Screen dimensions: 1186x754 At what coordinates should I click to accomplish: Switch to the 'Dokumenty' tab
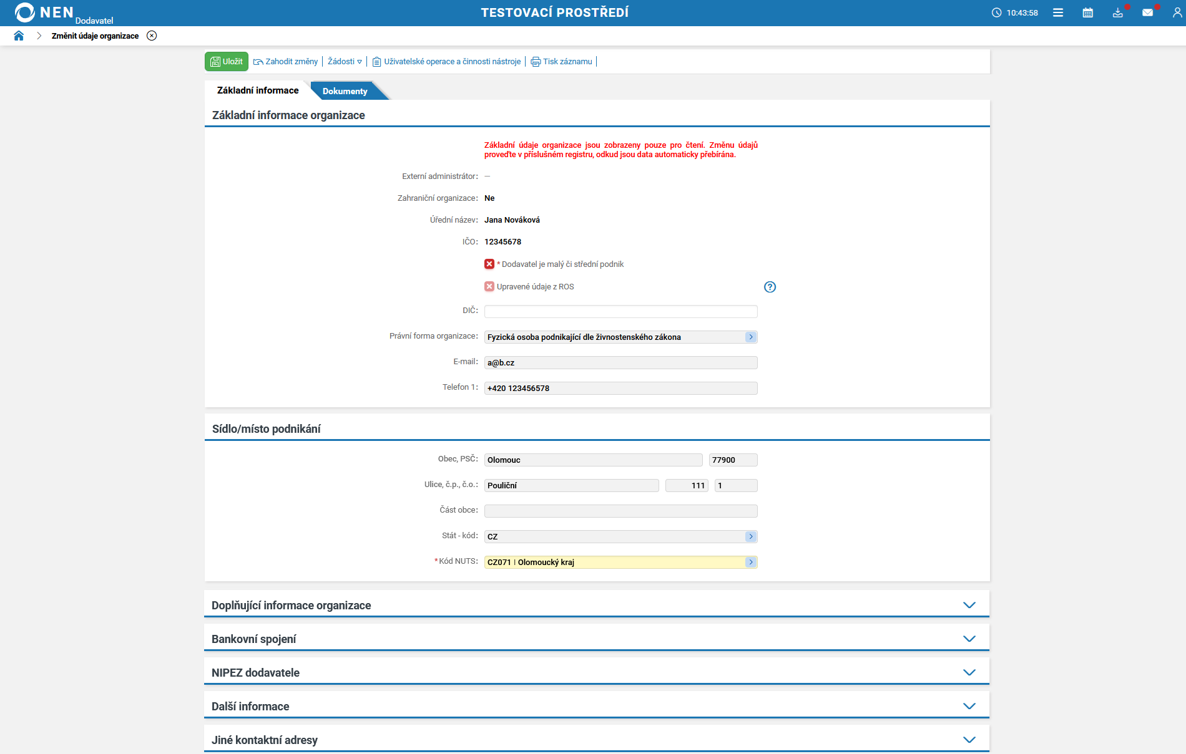click(x=345, y=91)
